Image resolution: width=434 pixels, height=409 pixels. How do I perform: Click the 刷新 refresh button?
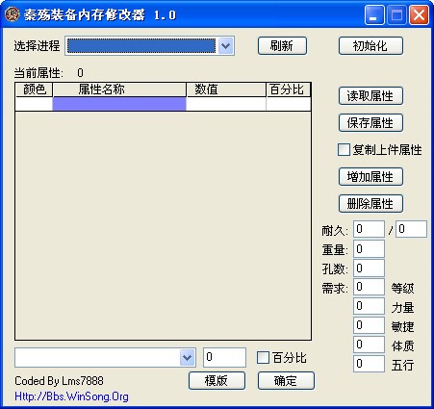(x=282, y=46)
